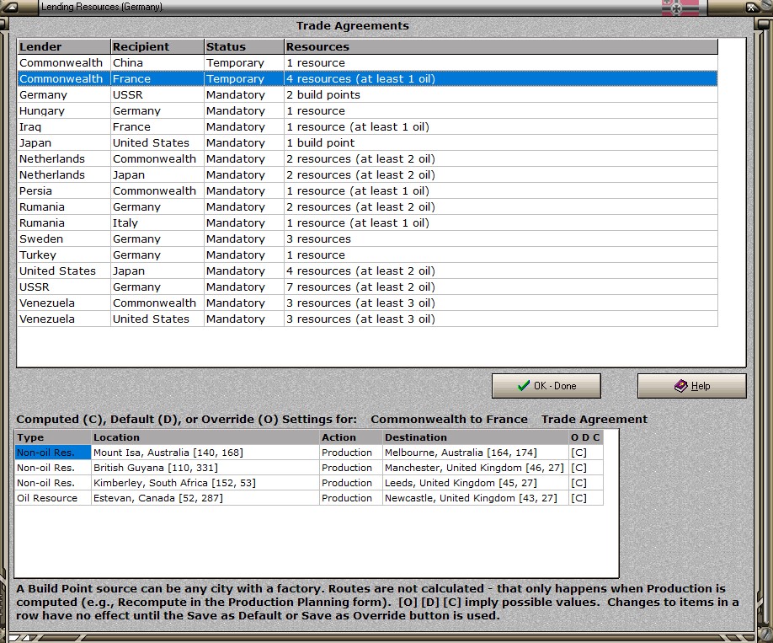Click the O D C column header
The width and height of the screenshot is (773, 643).
coord(586,437)
